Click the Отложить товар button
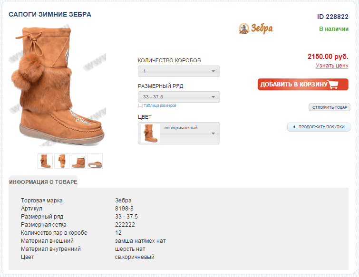Viewport: 359px width, 277px height. 330,107
